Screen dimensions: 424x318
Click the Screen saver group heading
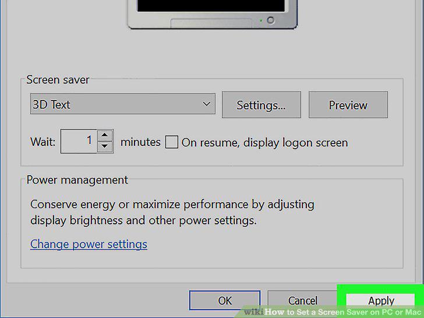pos(58,80)
